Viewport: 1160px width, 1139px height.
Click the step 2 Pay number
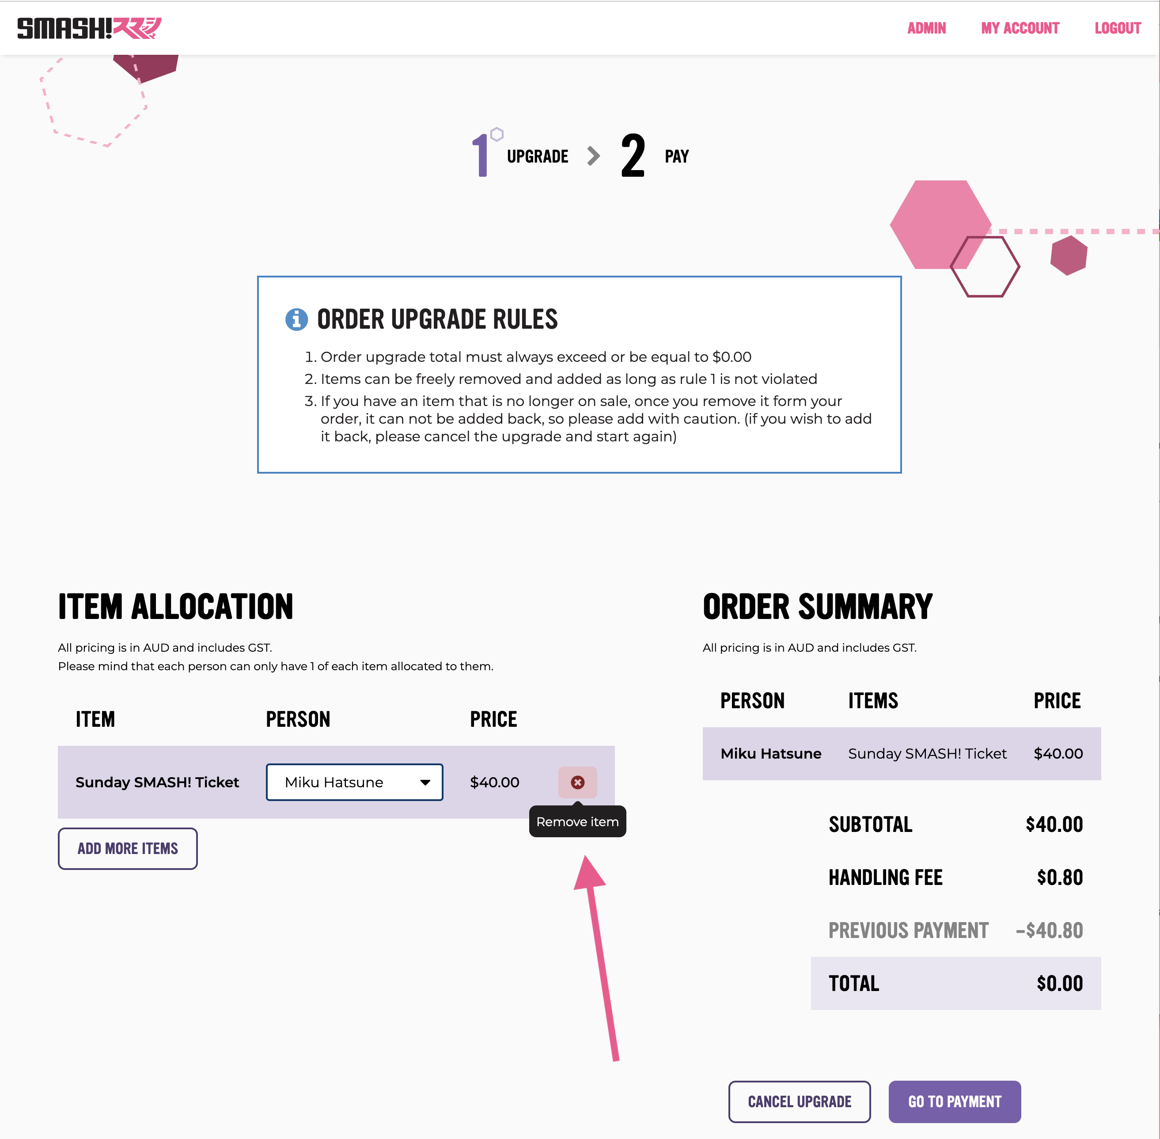click(633, 156)
